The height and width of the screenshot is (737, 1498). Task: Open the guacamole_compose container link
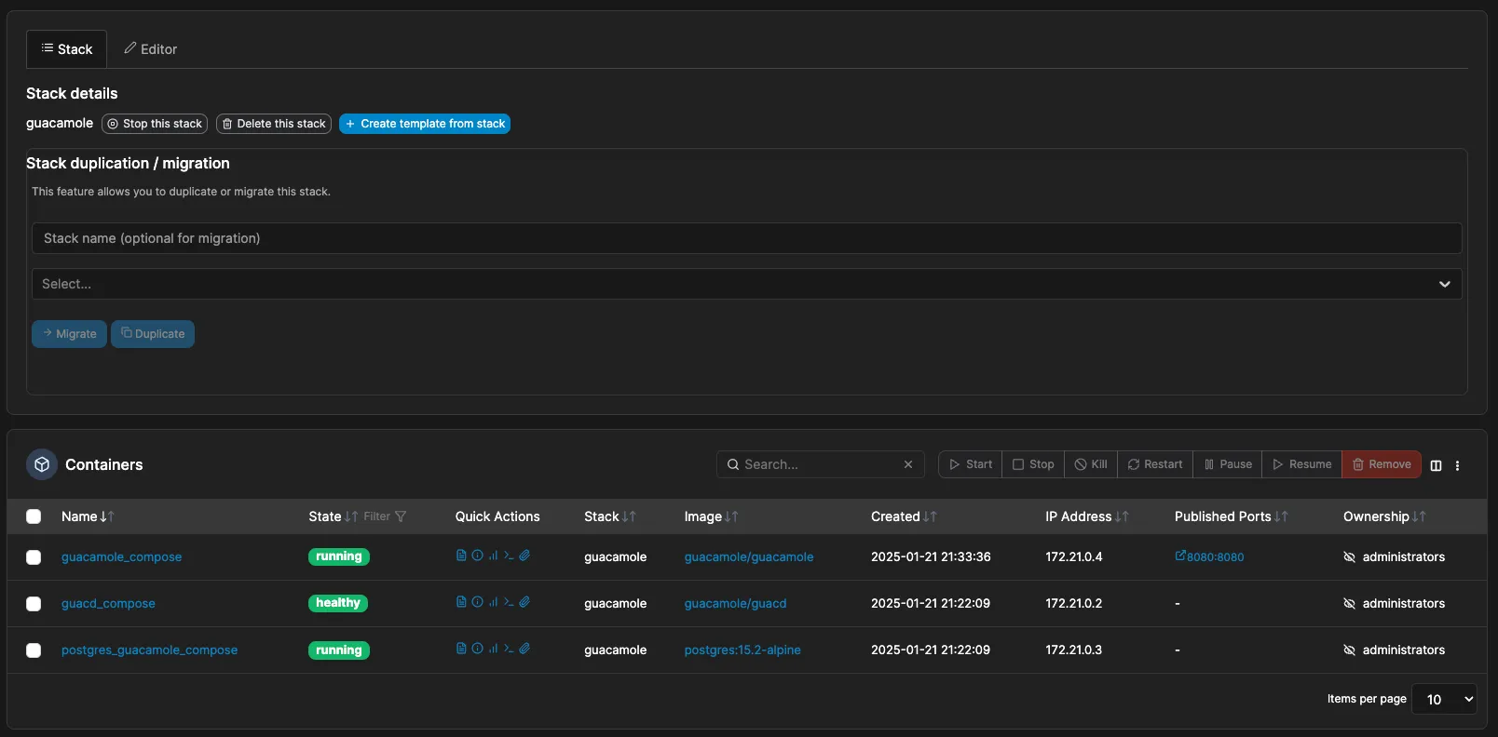point(121,557)
